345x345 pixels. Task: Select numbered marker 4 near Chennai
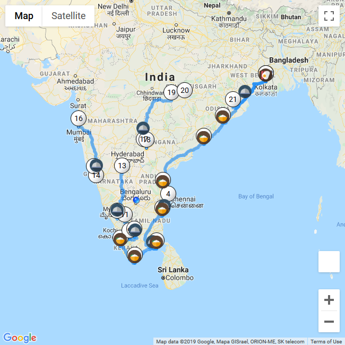pyautogui.click(x=168, y=194)
